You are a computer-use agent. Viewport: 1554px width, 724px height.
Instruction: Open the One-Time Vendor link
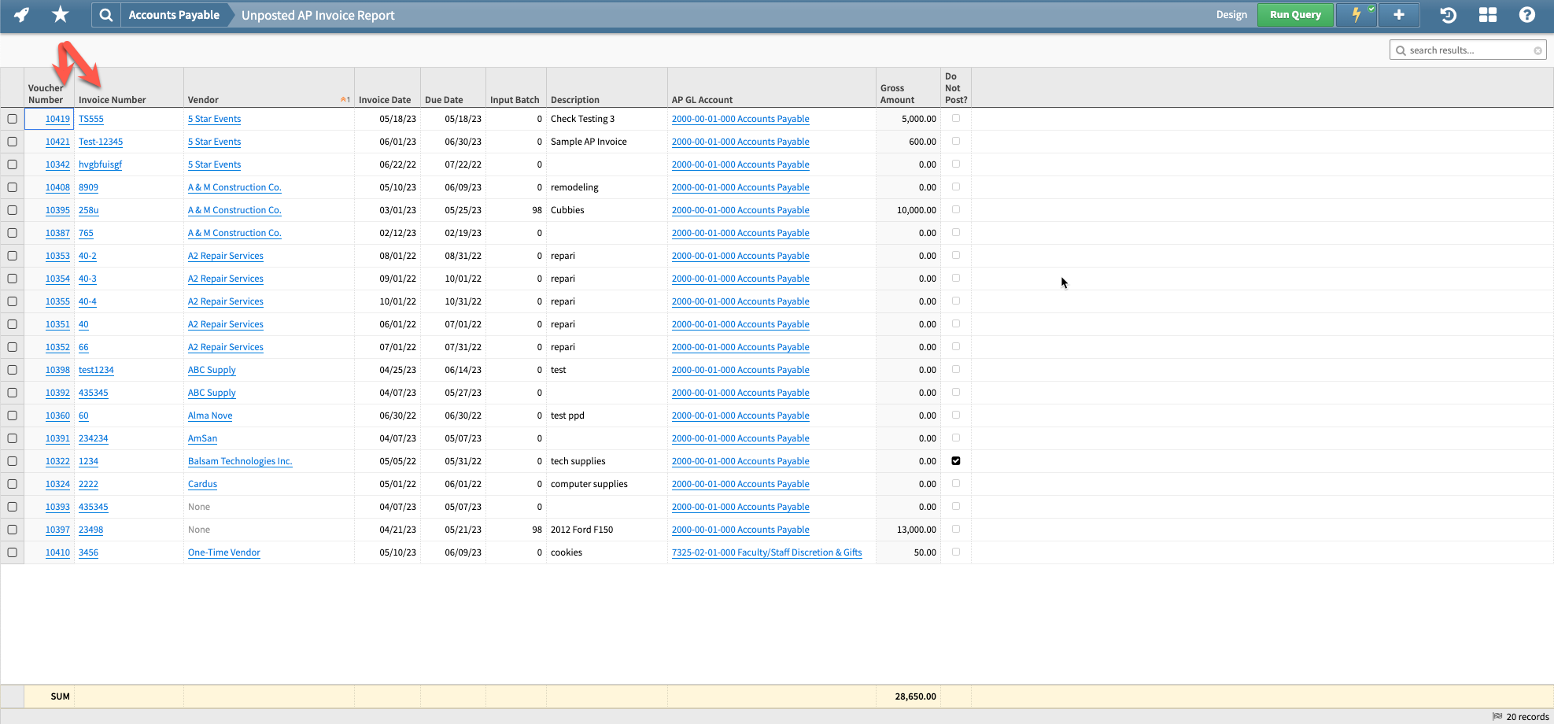coord(223,552)
